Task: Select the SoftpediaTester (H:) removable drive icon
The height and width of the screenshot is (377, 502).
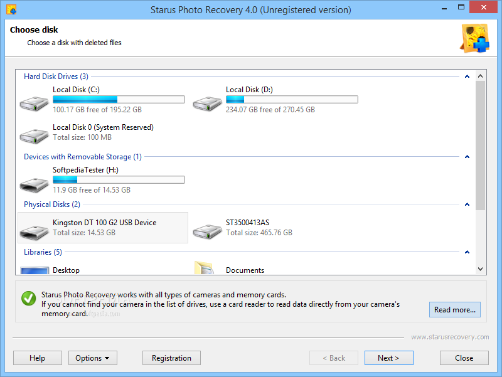Action: [34, 185]
